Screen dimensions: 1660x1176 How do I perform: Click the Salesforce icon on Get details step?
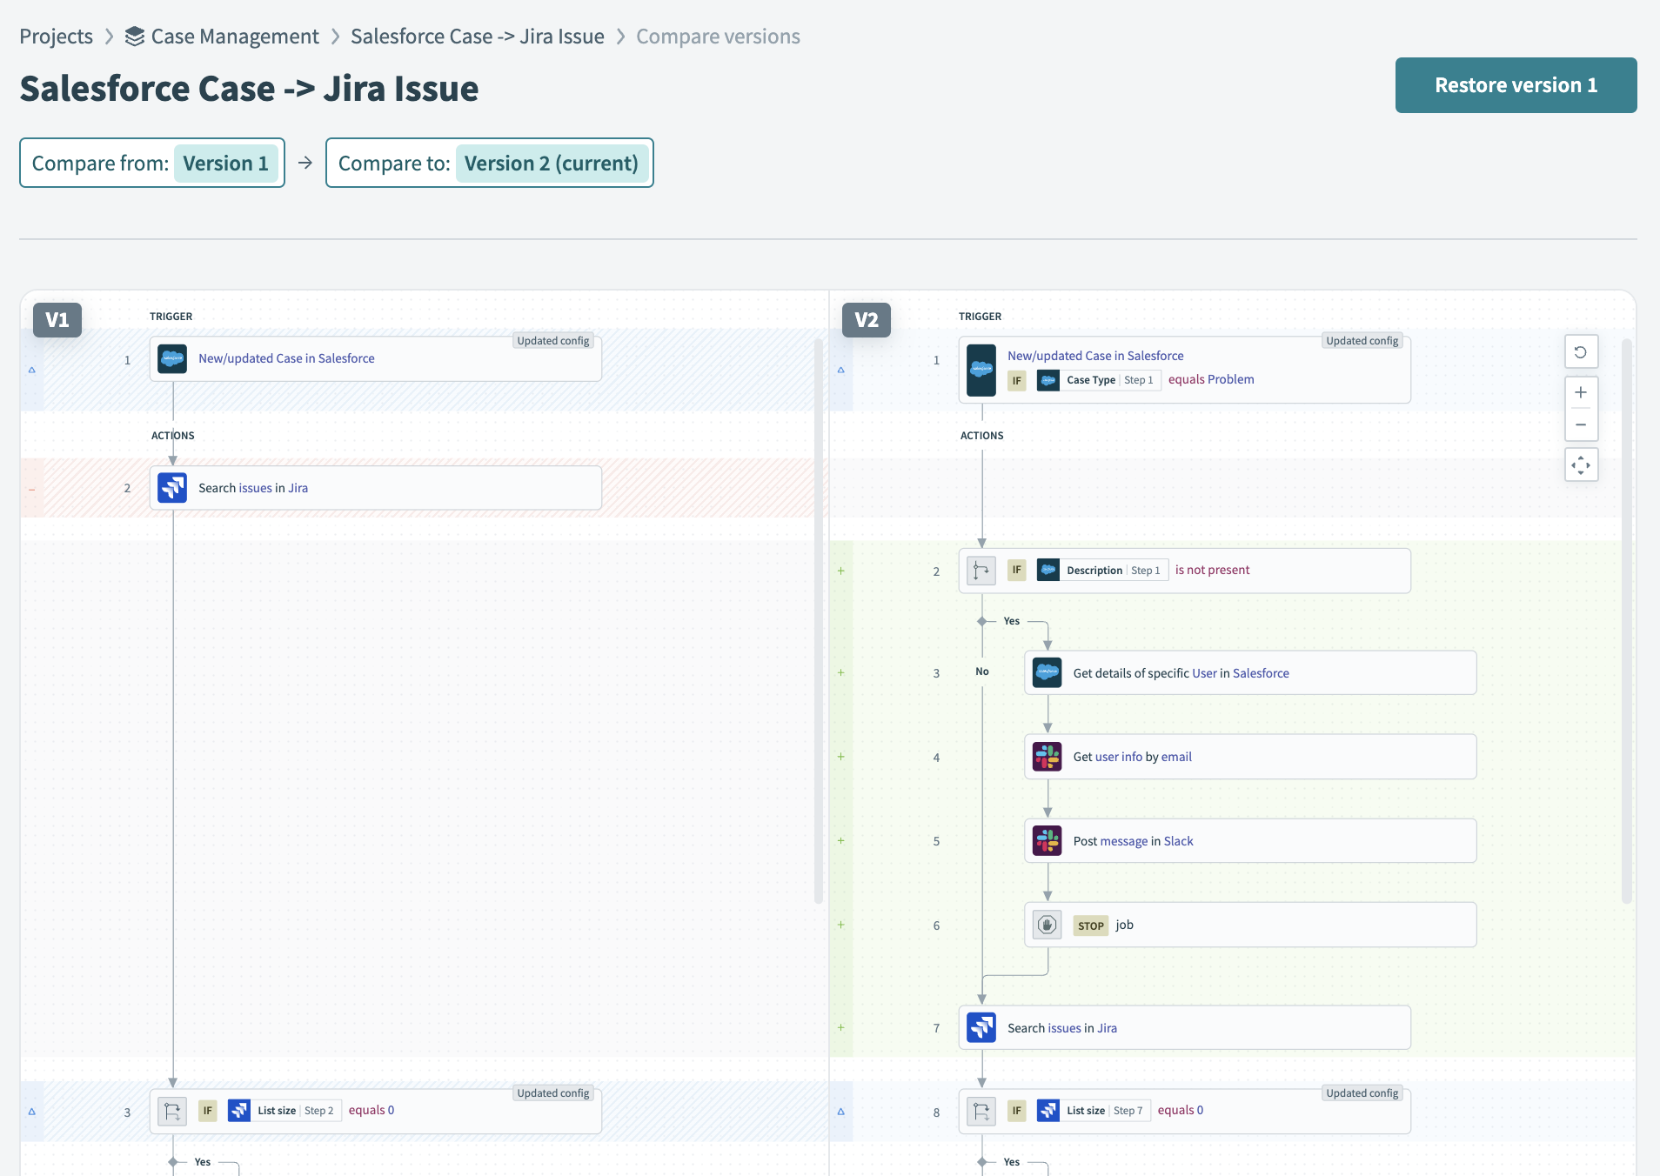click(1047, 673)
